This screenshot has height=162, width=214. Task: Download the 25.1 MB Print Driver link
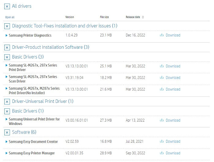[x=173, y=66]
